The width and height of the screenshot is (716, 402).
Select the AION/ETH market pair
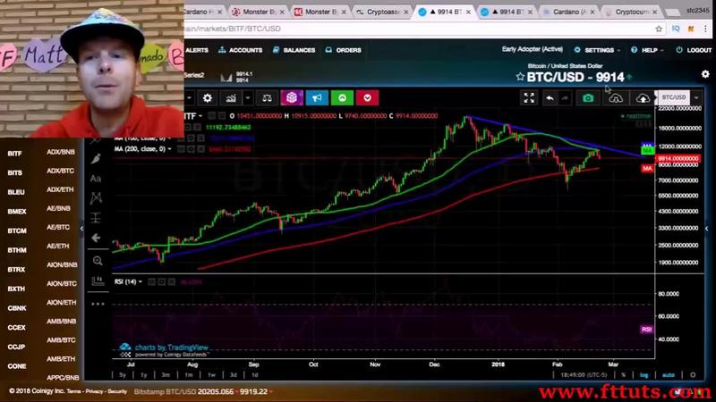(x=62, y=302)
